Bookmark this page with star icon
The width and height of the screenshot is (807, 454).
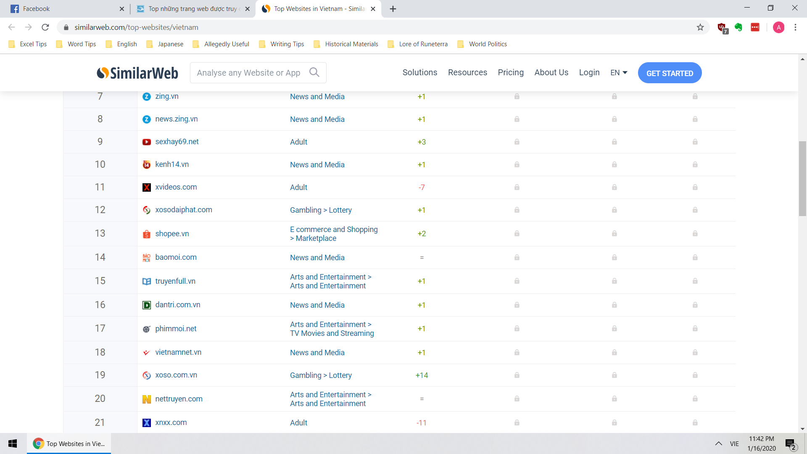tap(700, 27)
